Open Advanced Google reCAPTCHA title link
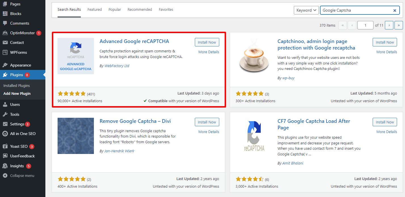Viewport: 405px width, 197px height. click(134, 41)
